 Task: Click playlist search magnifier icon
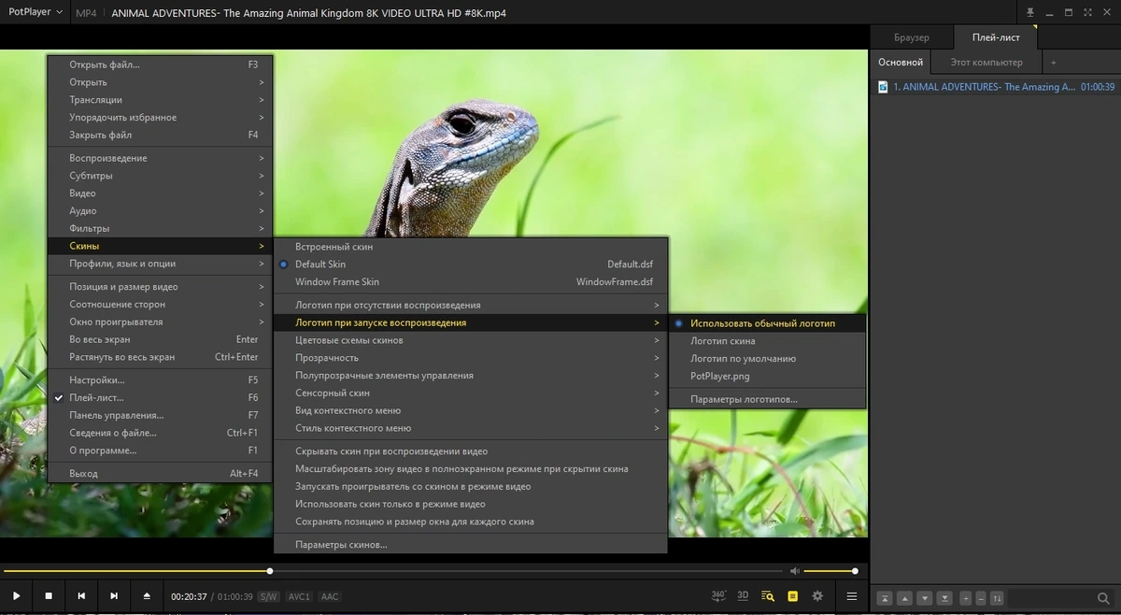coord(1103,598)
